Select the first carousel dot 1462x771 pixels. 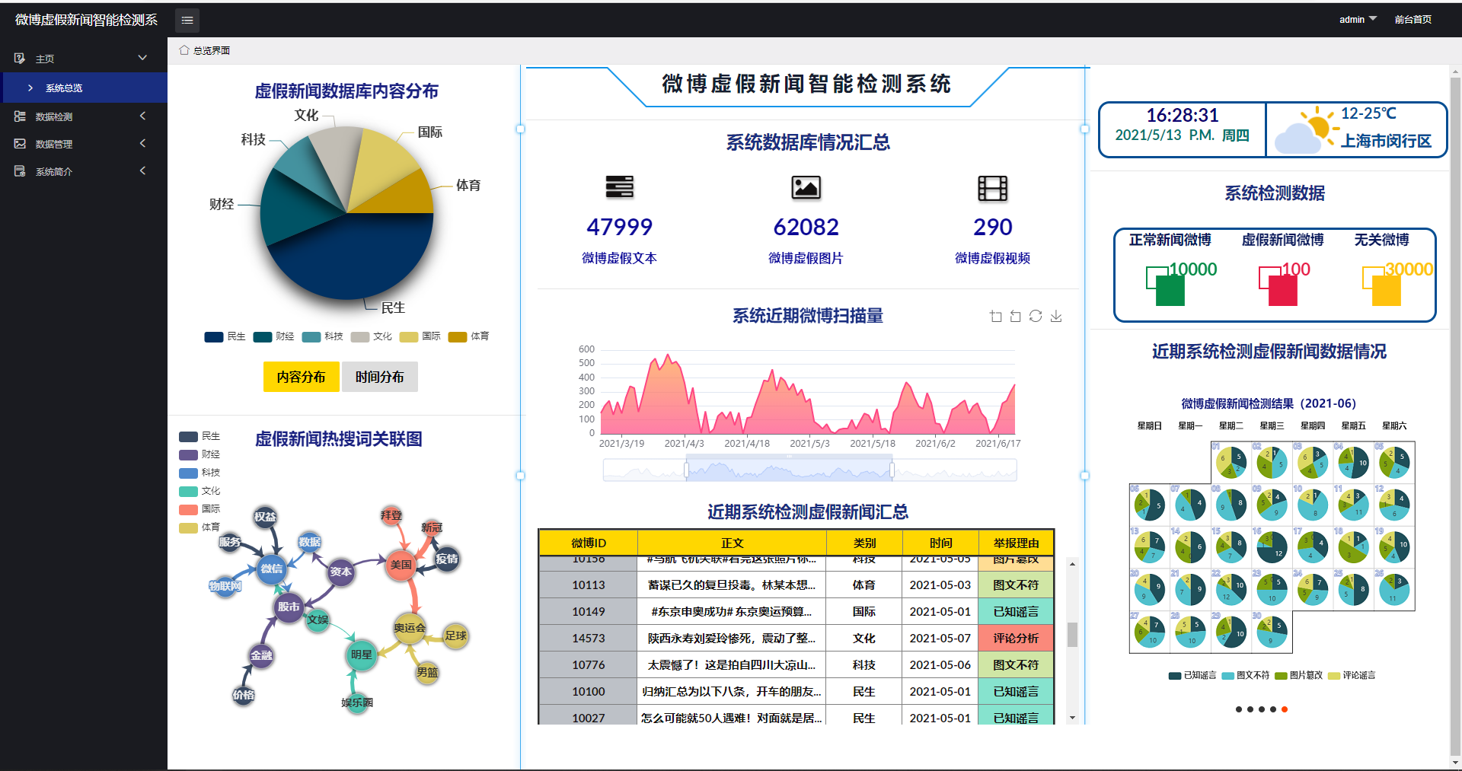1239,709
